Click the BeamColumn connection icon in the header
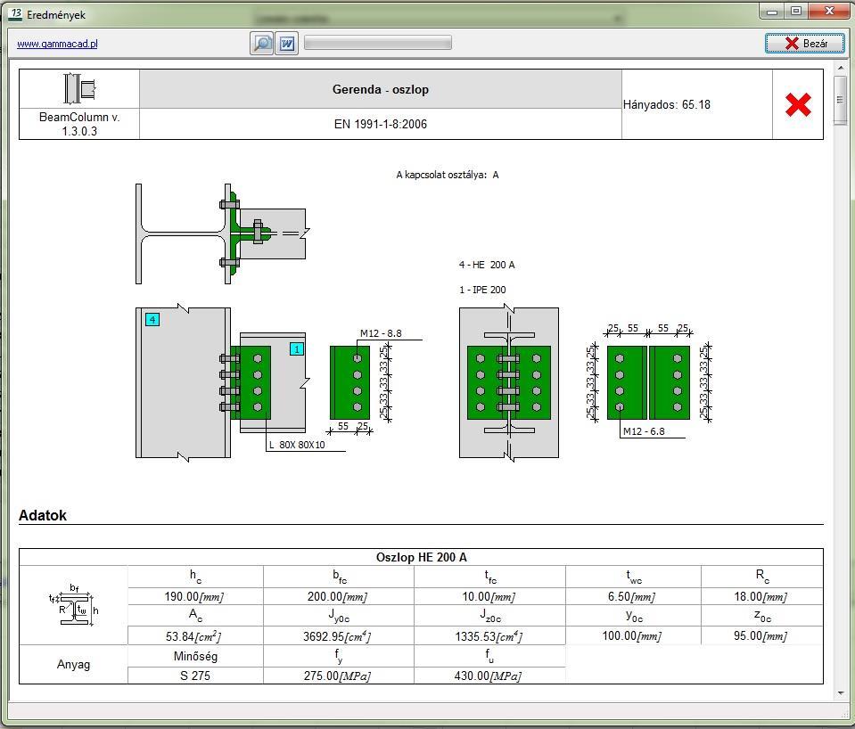The width and height of the screenshot is (855, 729). tap(79, 88)
